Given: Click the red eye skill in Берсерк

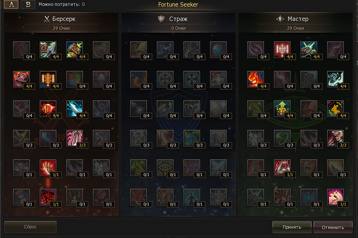Looking at the screenshot, I should coord(48,109).
